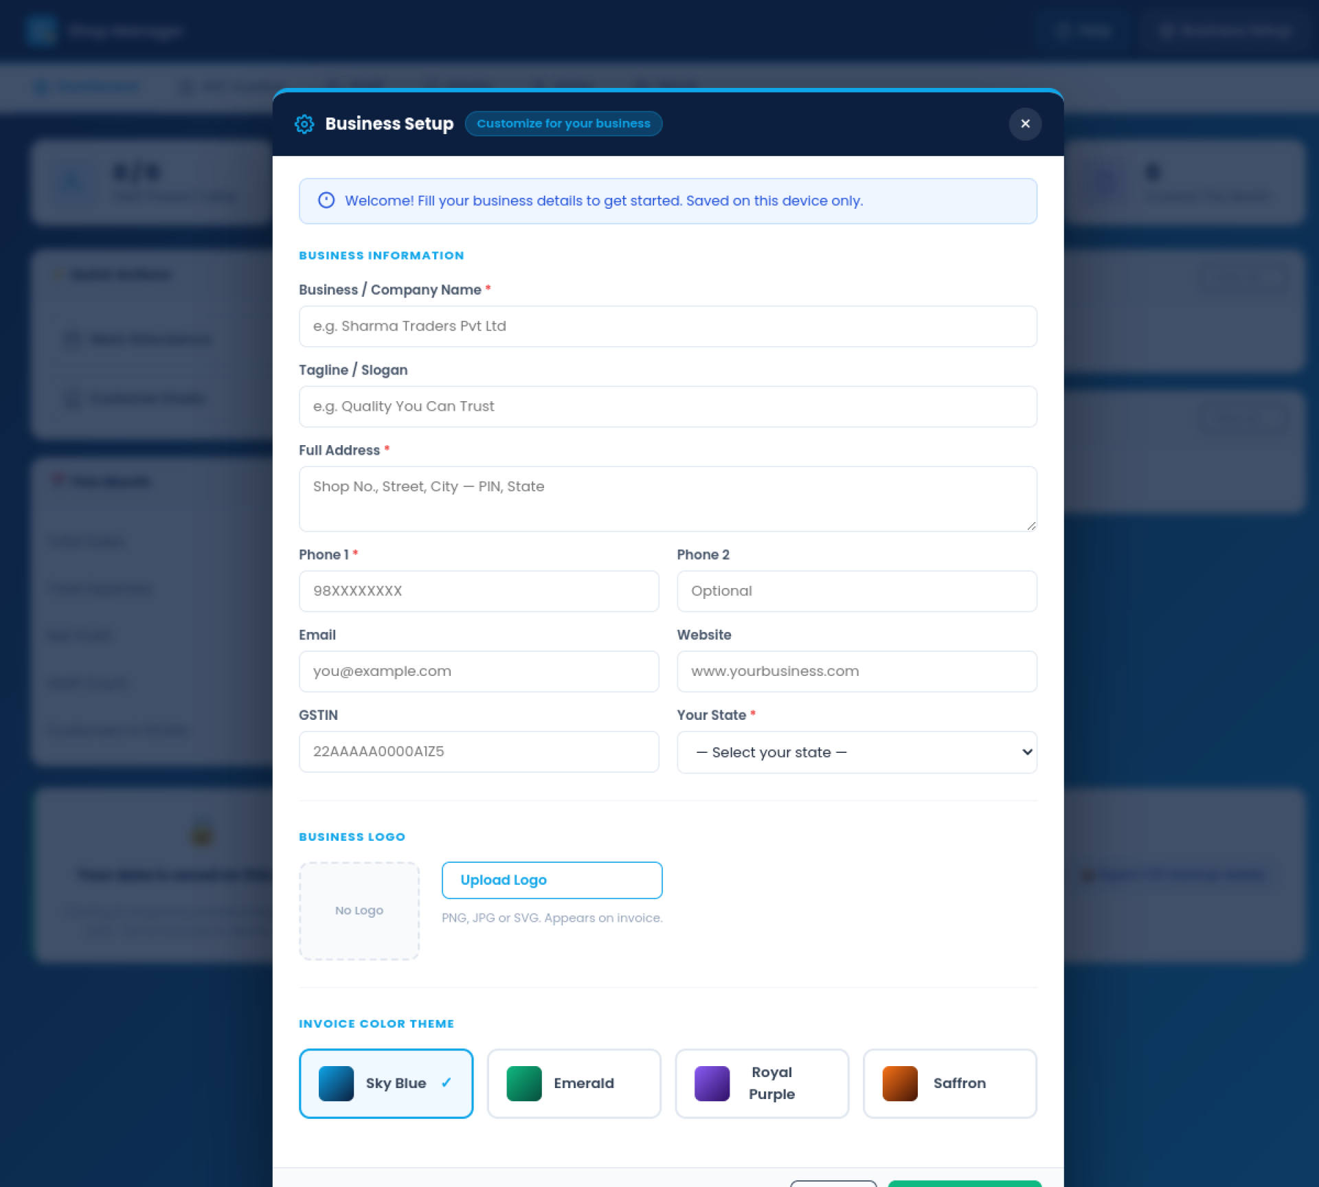The image size is (1319, 1187).
Task: Open the Your State dropdown
Action: tap(857, 752)
